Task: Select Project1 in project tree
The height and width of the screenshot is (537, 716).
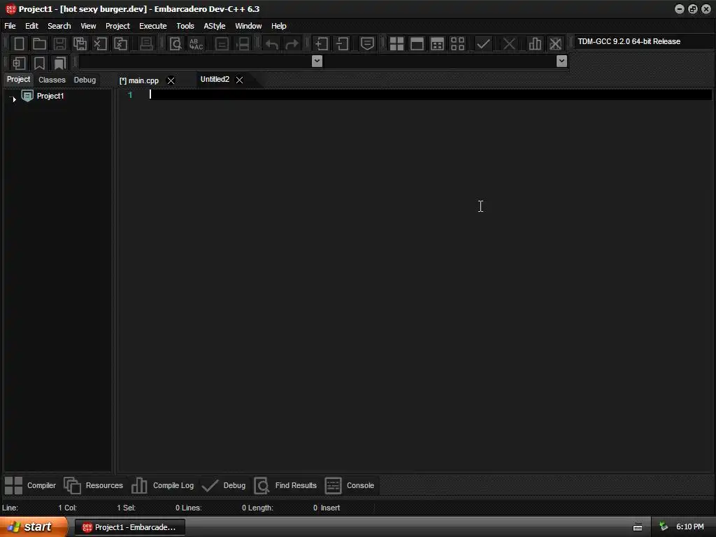Action: click(x=50, y=96)
